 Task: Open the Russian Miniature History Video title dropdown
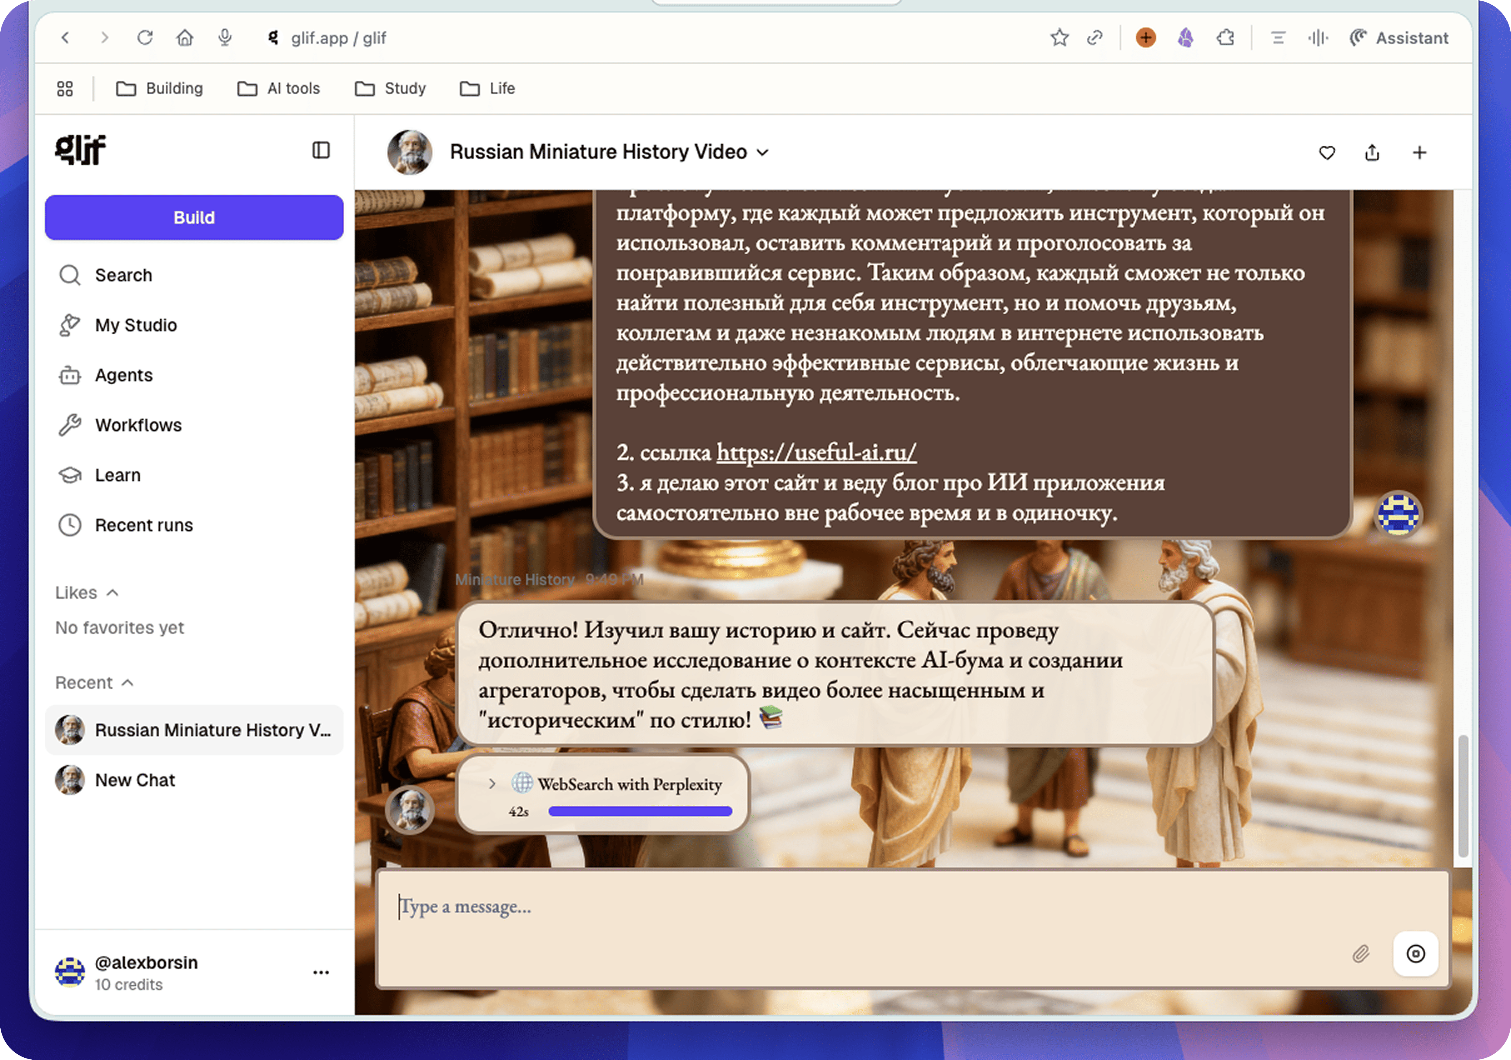tap(763, 152)
